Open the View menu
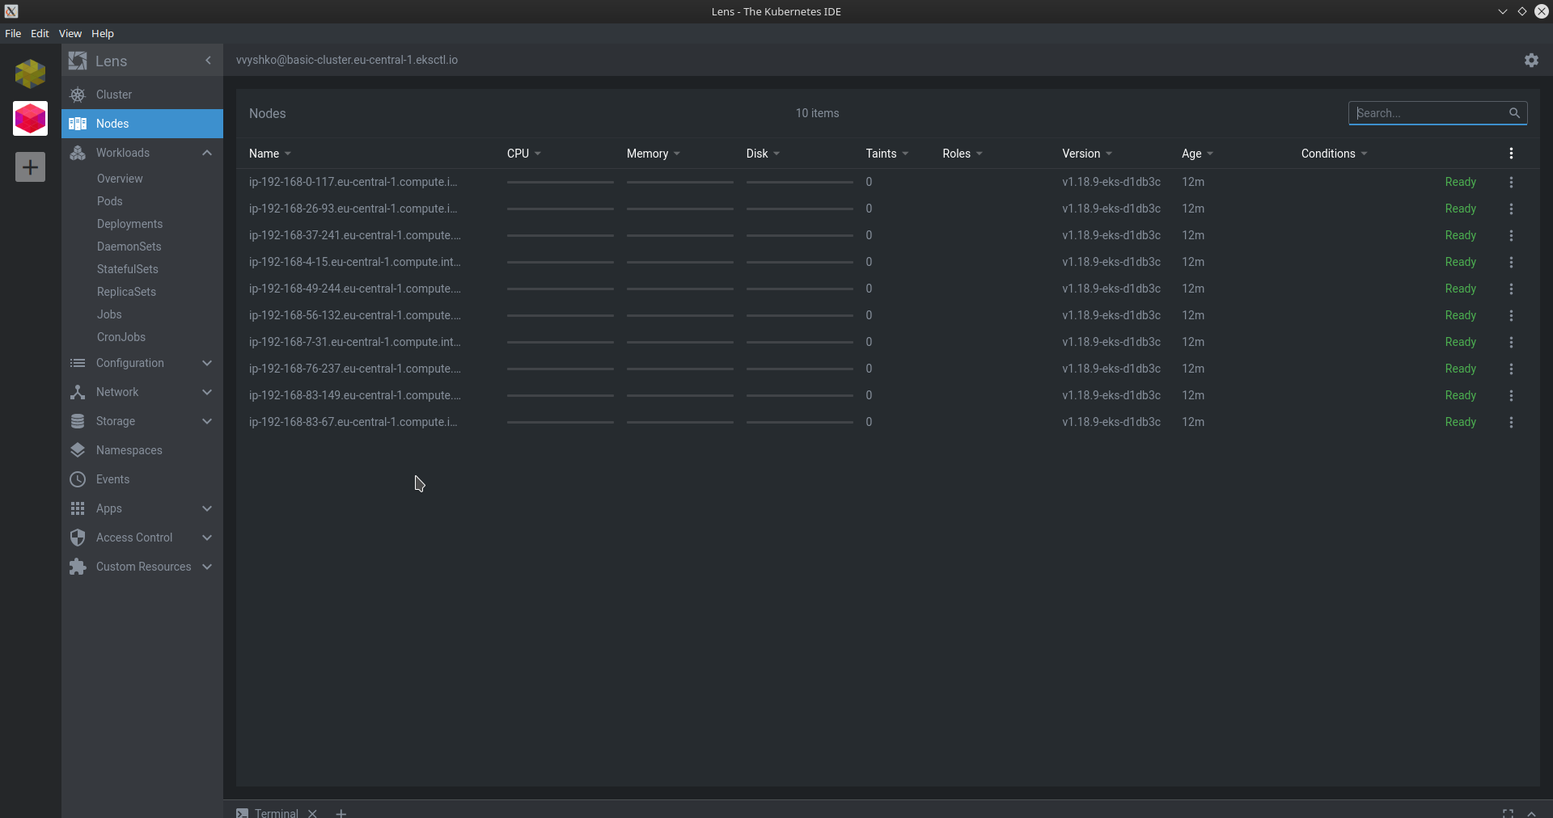 [x=70, y=33]
